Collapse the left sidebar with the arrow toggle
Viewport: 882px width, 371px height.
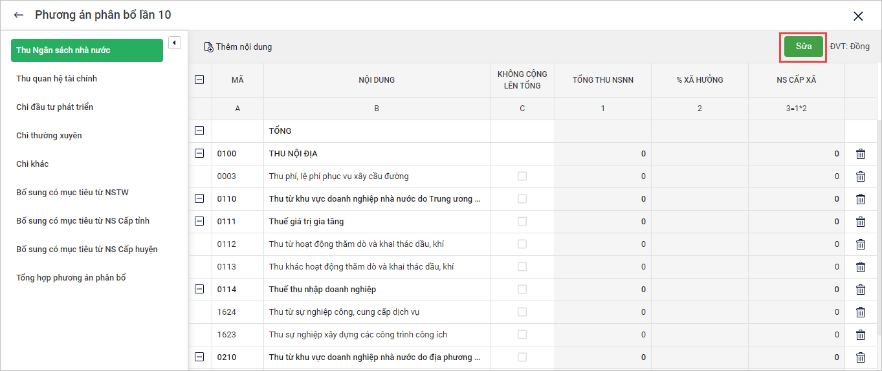(174, 43)
